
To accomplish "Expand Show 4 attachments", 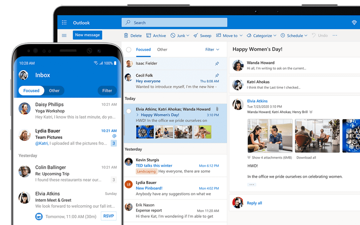I will click(270, 157).
